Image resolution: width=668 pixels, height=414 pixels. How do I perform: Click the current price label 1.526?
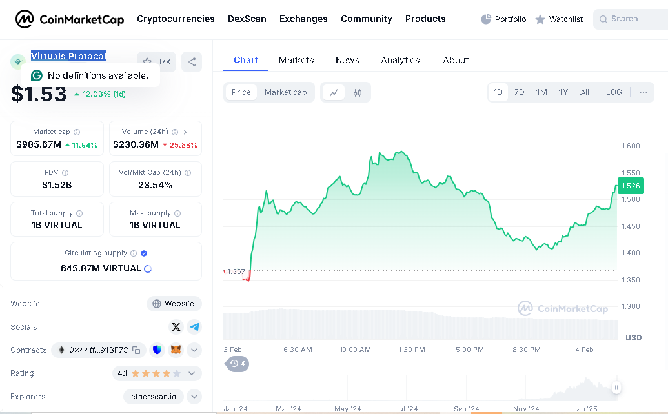pyautogui.click(x=631, y=186)
